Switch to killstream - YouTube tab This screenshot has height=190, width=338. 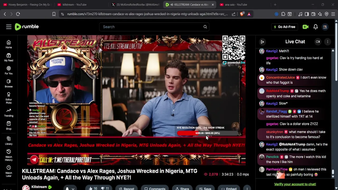(81, 4)
